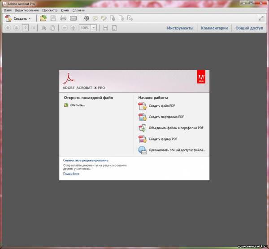Viewport: 269px width, 249px height.
Task: Open the Создать dropdown button
Action: (18, 18)
